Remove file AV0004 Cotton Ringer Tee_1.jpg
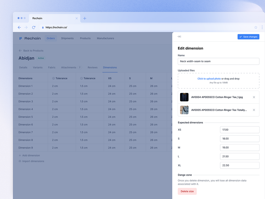Screen dimensions: 265x199 (254, 97)
